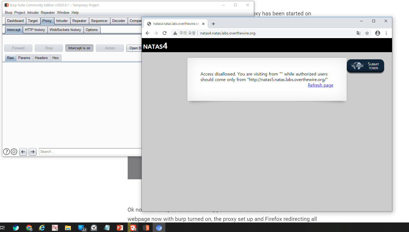Open the Help menu
The image size is (409, 232).
75,12
